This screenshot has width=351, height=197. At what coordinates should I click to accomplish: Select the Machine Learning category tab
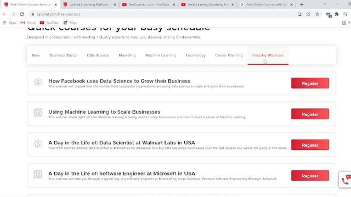point(161,55)
